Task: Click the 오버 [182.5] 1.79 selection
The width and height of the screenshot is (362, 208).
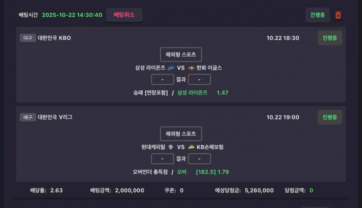Action: point(202,172)
